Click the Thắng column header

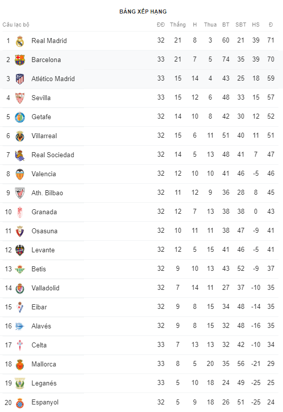click(x=177, y=25)
